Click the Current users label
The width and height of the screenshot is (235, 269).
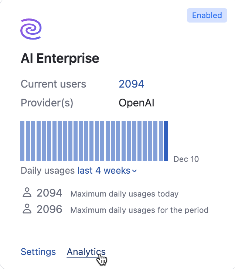(x=53, y=84)
